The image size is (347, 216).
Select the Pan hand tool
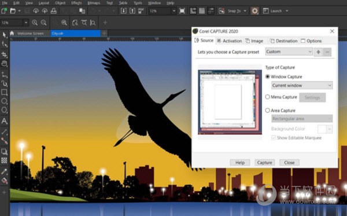4,64
